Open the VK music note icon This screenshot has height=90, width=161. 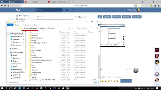72,10
